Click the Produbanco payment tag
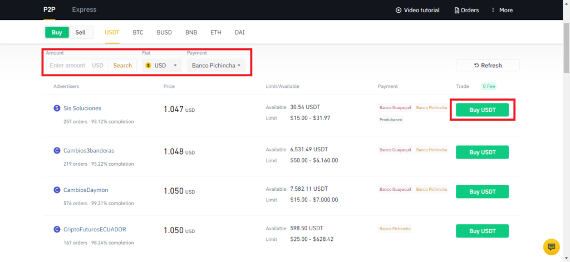 tap(391, 120)
